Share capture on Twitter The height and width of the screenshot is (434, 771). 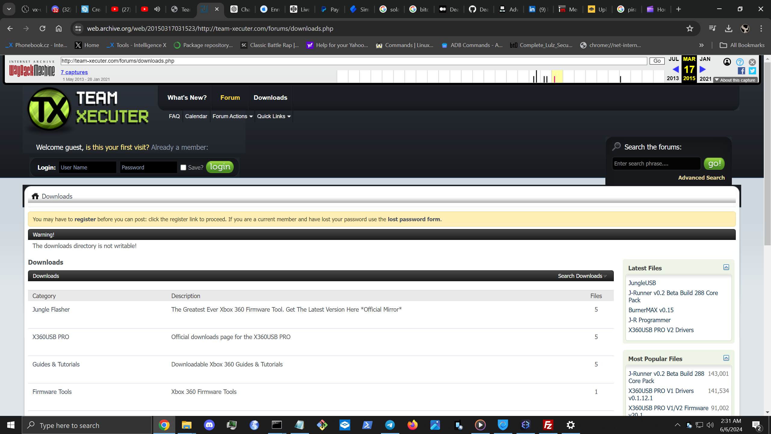pos(752,71)
